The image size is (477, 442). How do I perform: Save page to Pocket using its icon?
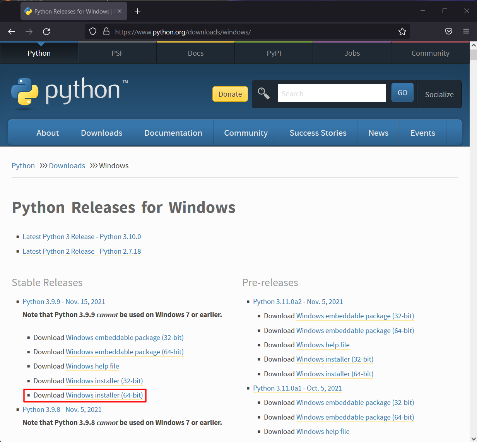coord(449,31)
